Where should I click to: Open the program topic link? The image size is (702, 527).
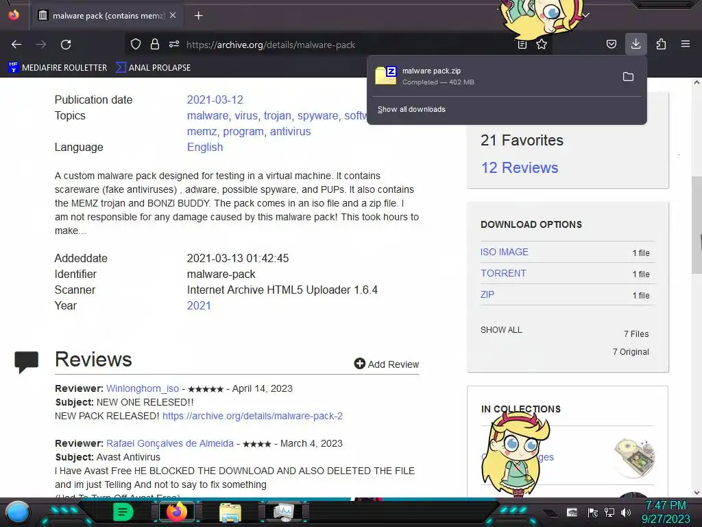[x=243, y=131]
